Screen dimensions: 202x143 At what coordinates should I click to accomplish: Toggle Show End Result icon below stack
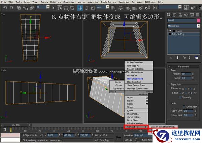[178, 58]
